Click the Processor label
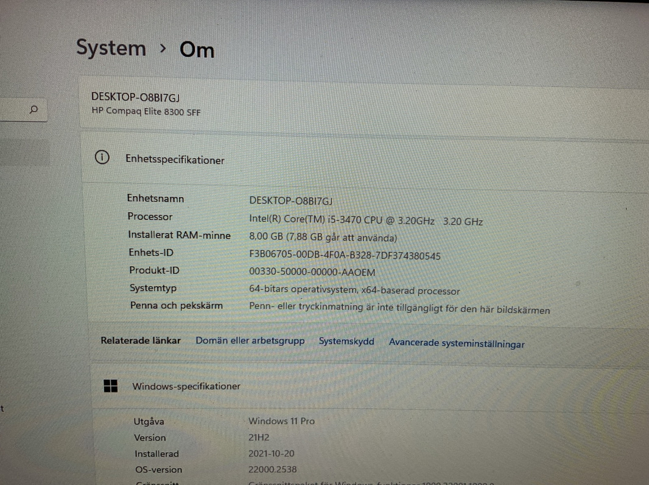649x485 pixels. coord(150,217)
